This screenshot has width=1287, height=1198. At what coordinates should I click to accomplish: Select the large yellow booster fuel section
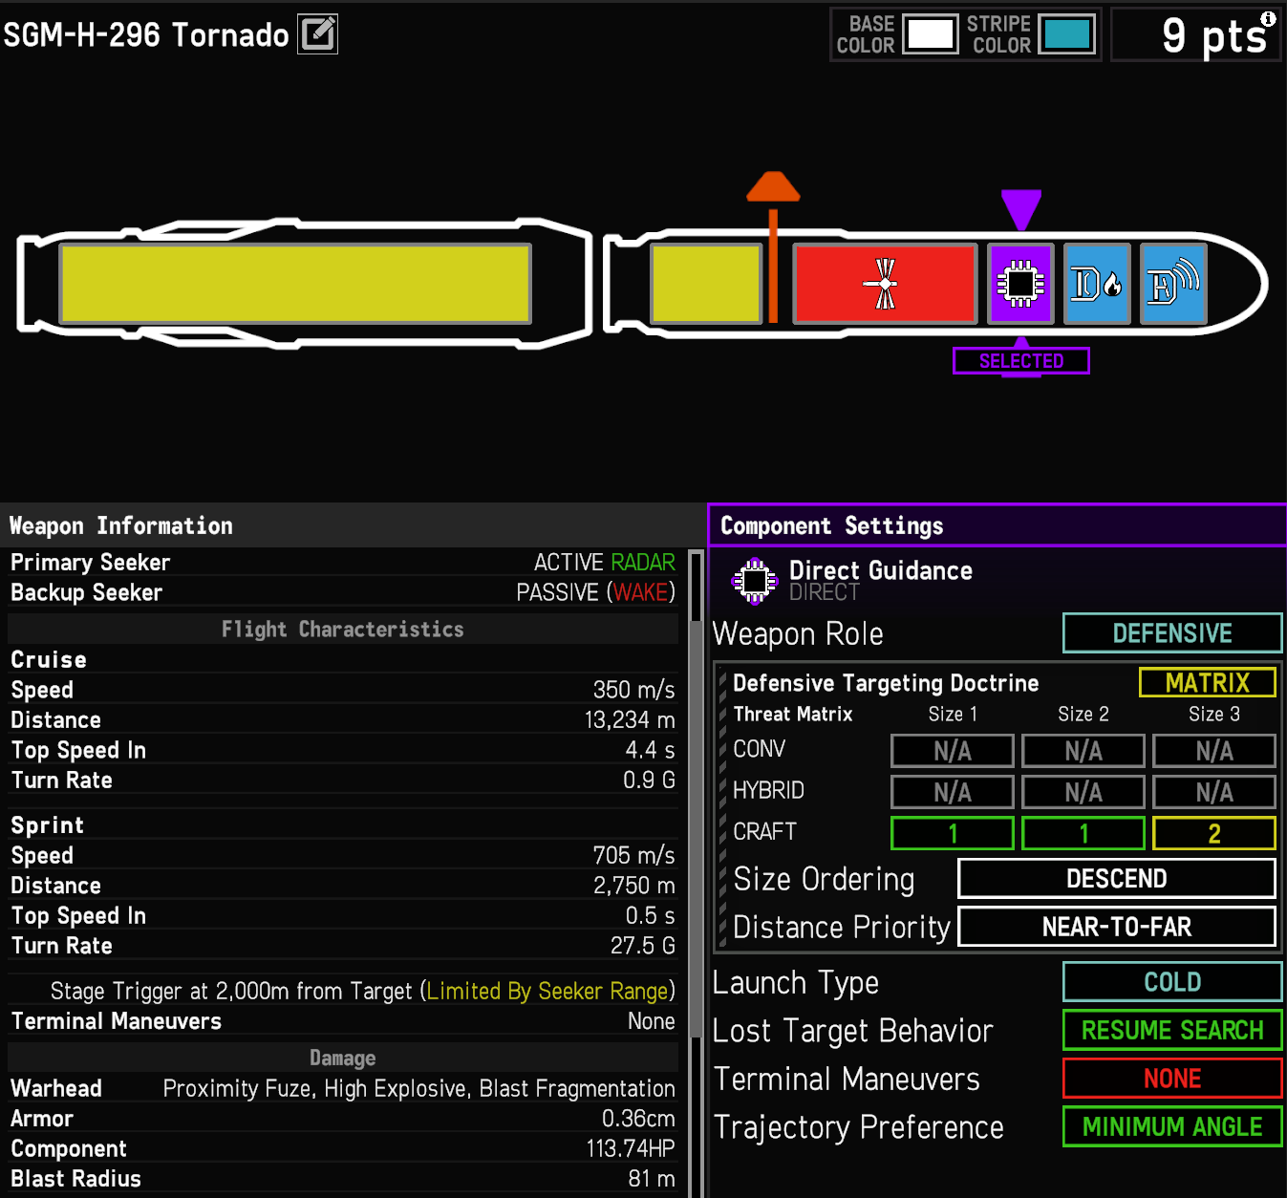click(295, 284)
